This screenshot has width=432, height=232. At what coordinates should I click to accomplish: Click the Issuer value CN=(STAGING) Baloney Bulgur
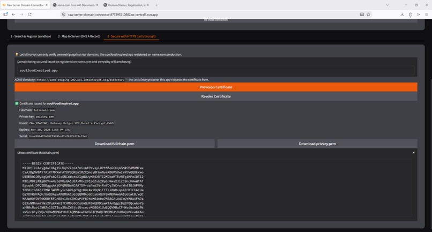coord(71,123)
